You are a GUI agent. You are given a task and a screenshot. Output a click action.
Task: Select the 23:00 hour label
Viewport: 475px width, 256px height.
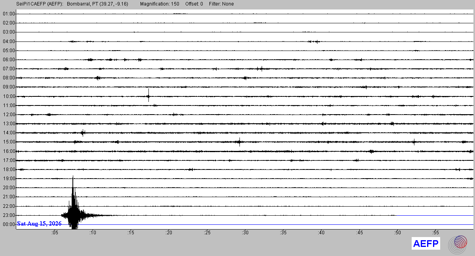tap(8, 215)
